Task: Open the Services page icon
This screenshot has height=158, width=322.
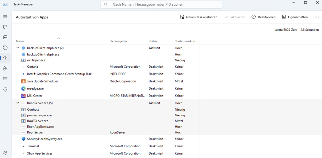Action: 5,89
